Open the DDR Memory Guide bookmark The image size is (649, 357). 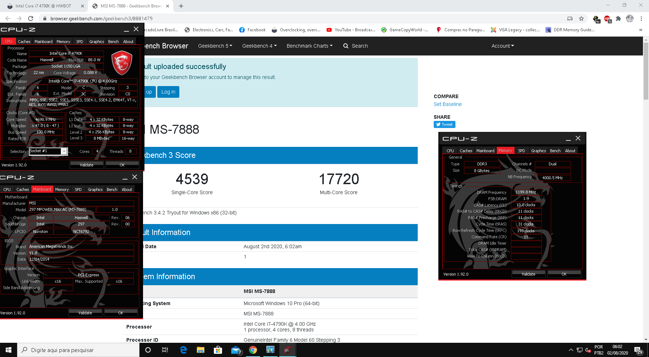[x=570, y=30]
